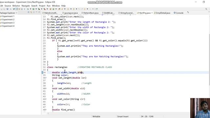
Task: Open the Window menu
Action: pos(56,6)
